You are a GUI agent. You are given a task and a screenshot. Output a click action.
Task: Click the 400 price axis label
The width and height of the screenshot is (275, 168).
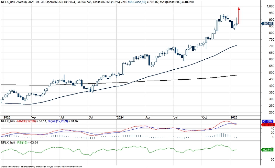272,86
